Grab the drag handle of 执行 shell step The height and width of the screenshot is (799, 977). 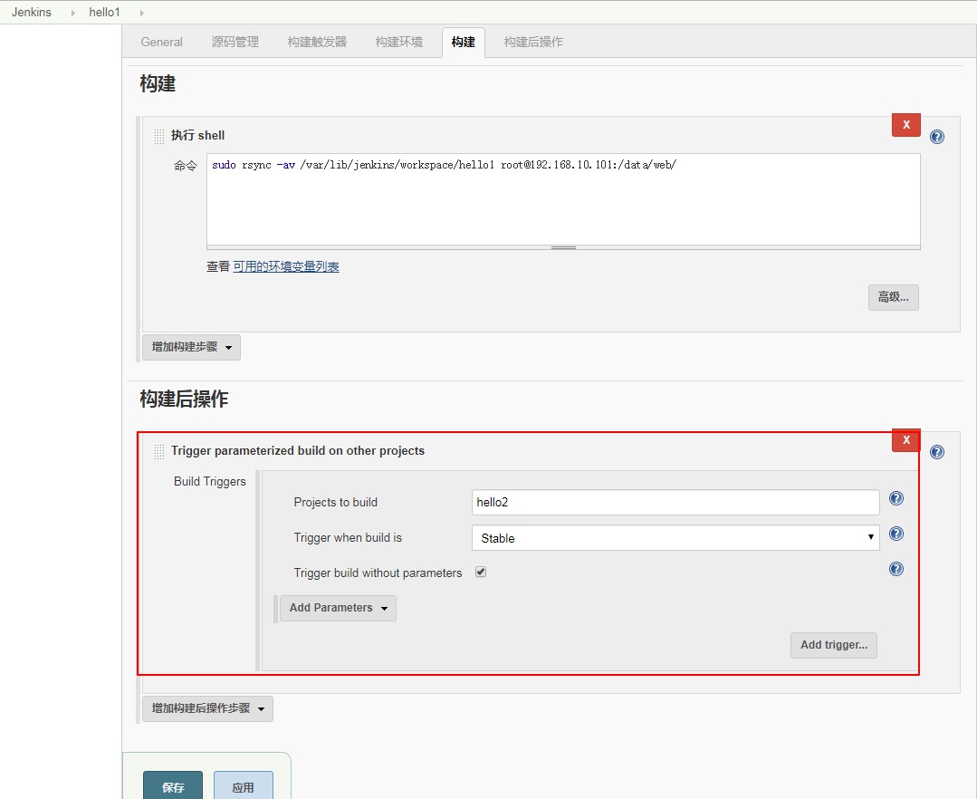(x=159, y=136)
